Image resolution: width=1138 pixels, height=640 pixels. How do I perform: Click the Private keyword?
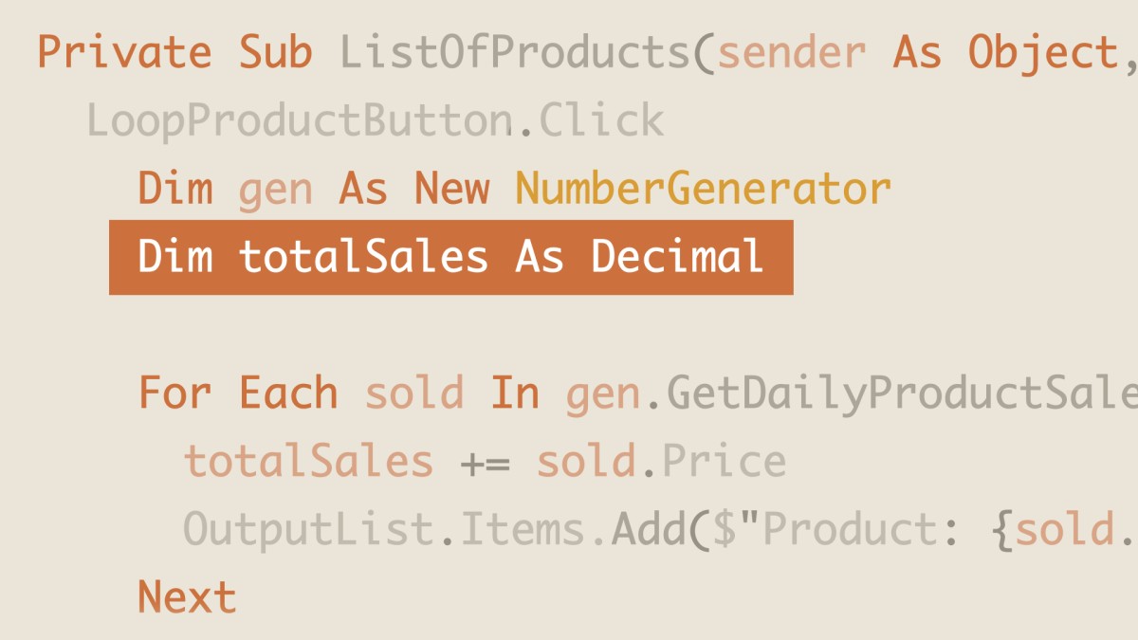click(x=124, y=52)
